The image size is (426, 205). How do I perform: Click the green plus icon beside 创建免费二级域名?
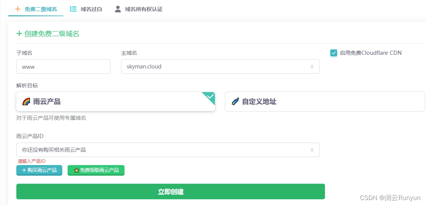coord(19,33)
